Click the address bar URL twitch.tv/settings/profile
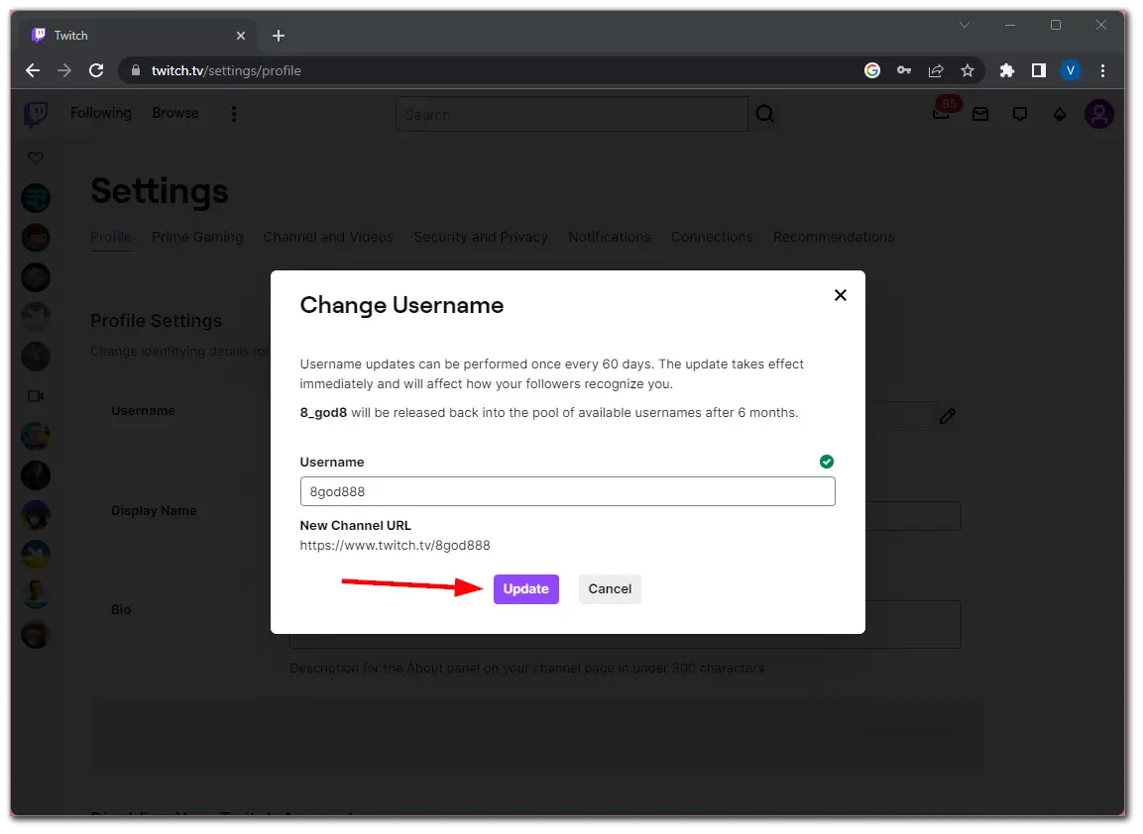Viewport: 1143px width, 834px height. 226,70
